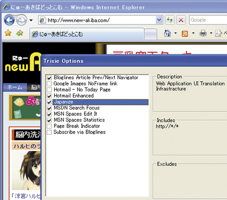Open the recent pages dropdown beside Forward

click(31, 20)
